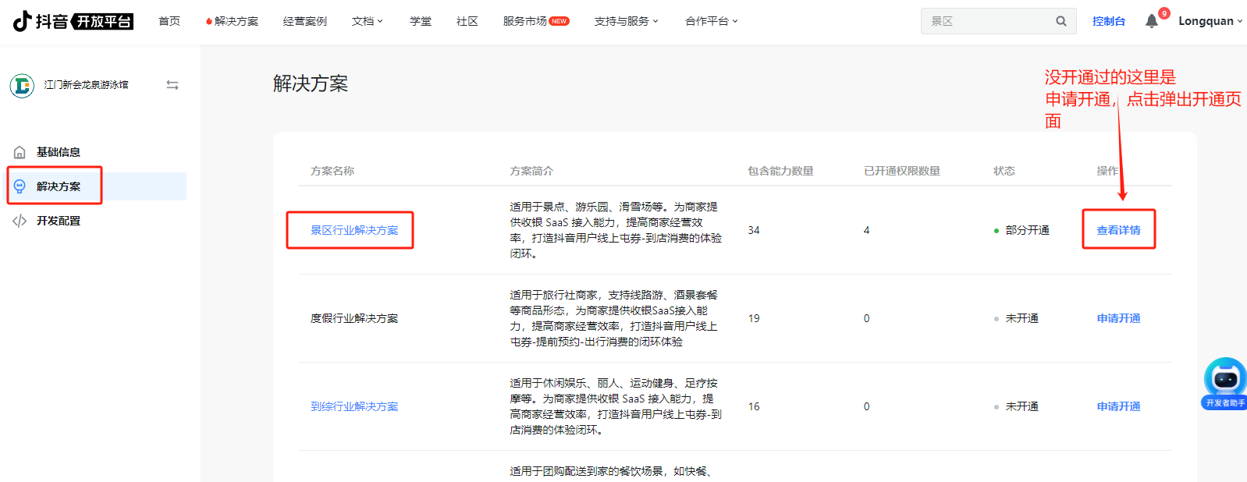Screen dimensions: 1247x482
Task: Click the Douyin Open Platform logo
Action: [x=73, y=21]
